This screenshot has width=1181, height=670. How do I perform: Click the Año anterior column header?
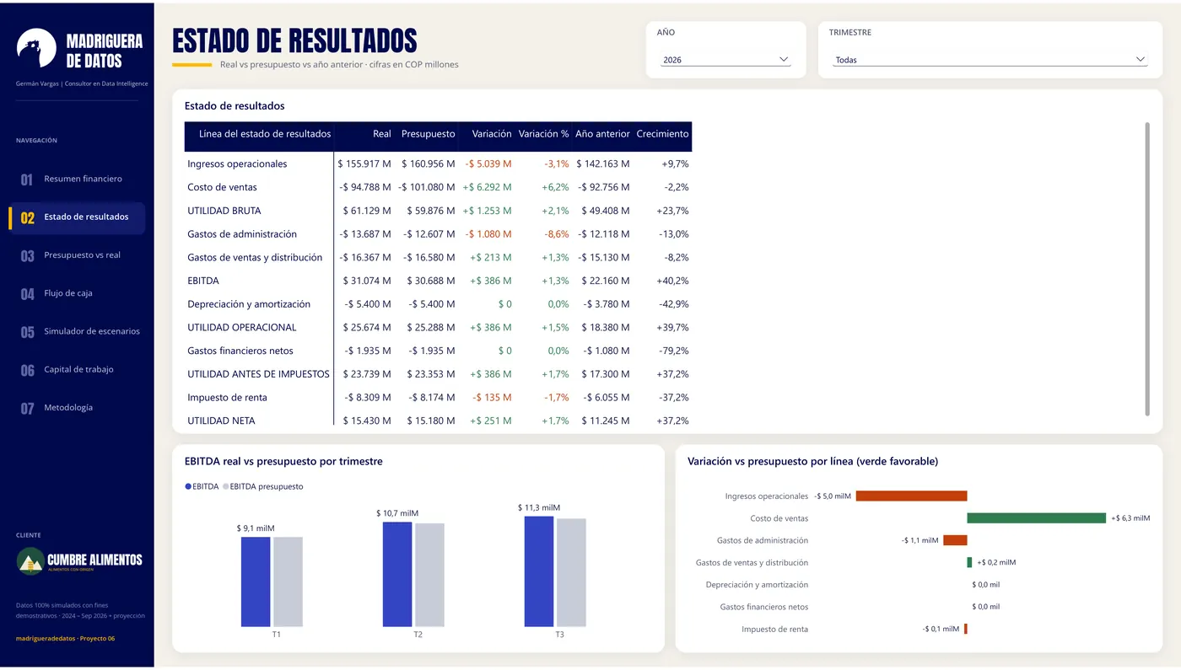tap(602, 134)
